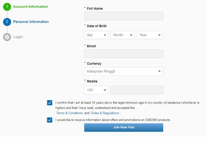Click the Currency dropdown arrow
The width and height of the screenshot is (206, 141).
point(159,71)
